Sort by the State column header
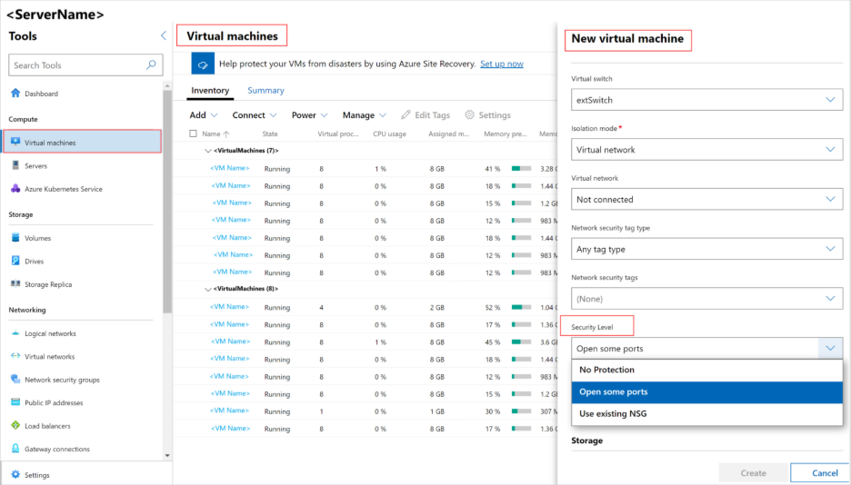The image size is (851, 485). [270, 134]
